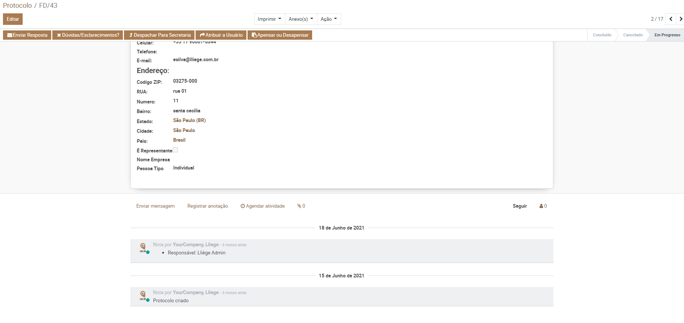Click the Editar button
The image size is (684, 323).
pyautogui.click(x=13, y=19)
